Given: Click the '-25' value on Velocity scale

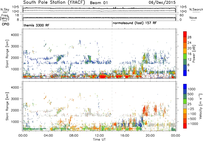Looking at the screenshot, I should 191,109.
